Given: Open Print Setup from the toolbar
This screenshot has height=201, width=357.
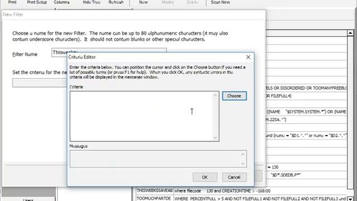Looking at the screenshot, I should pos(37,2).
